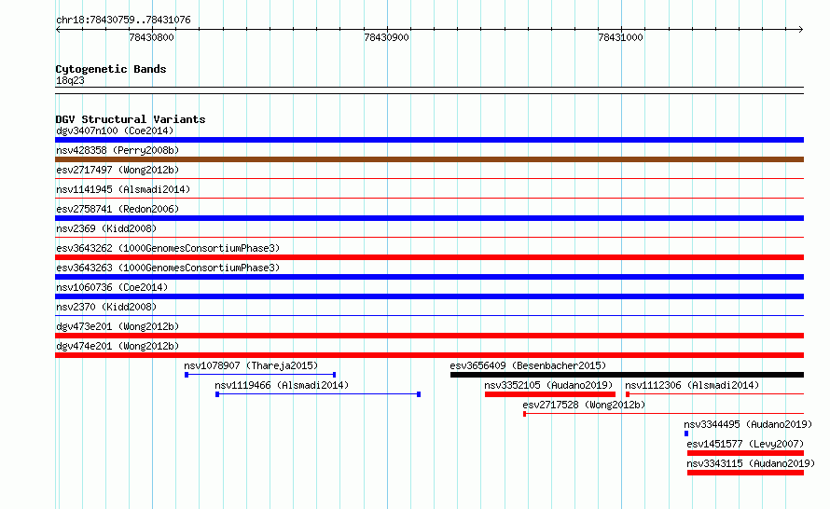Select the red bar under dgv473e201

coord(429,336)
